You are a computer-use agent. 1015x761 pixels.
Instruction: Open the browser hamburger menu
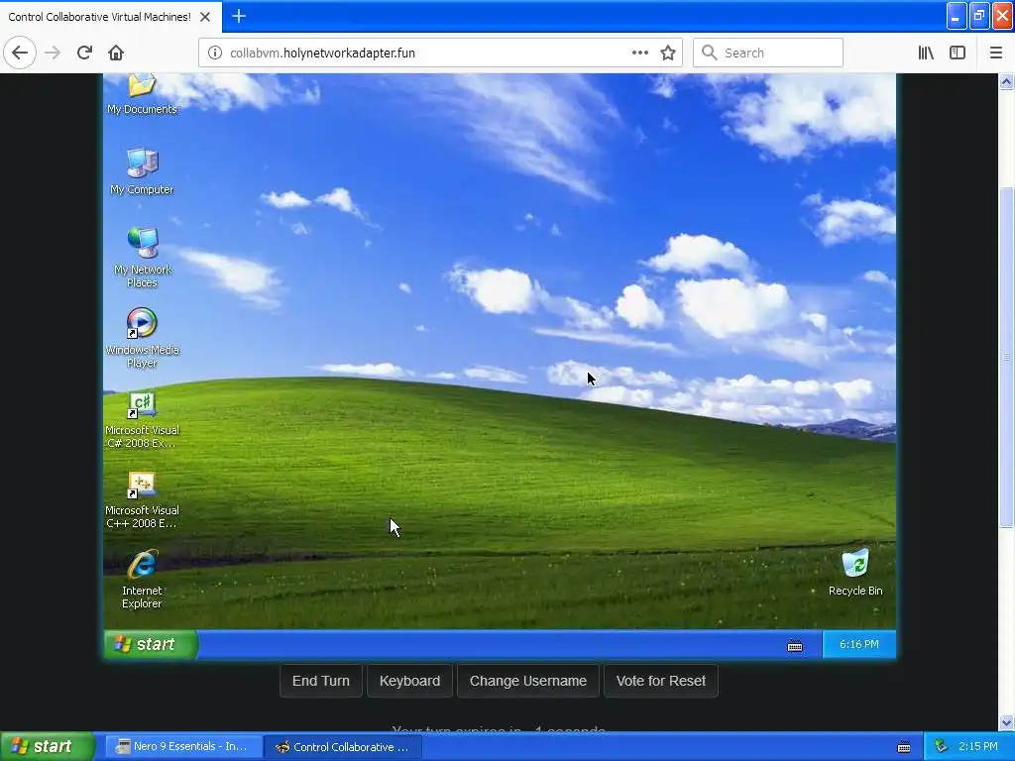(x=996, y=53)
